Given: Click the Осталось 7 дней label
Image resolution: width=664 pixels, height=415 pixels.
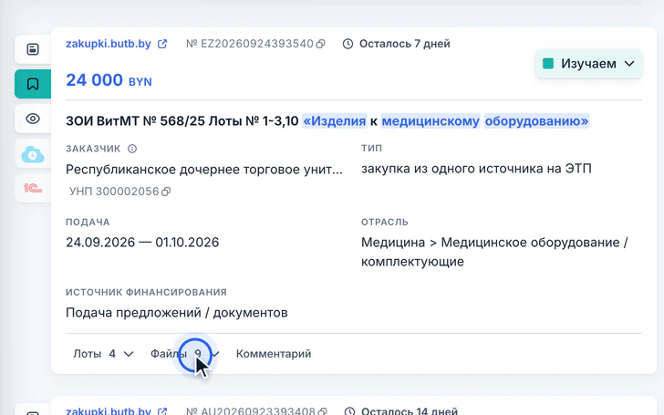Looking at the screenshot, I should point(404,44).
